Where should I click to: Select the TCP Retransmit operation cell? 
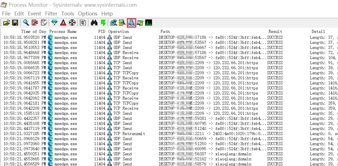(129, 134)
